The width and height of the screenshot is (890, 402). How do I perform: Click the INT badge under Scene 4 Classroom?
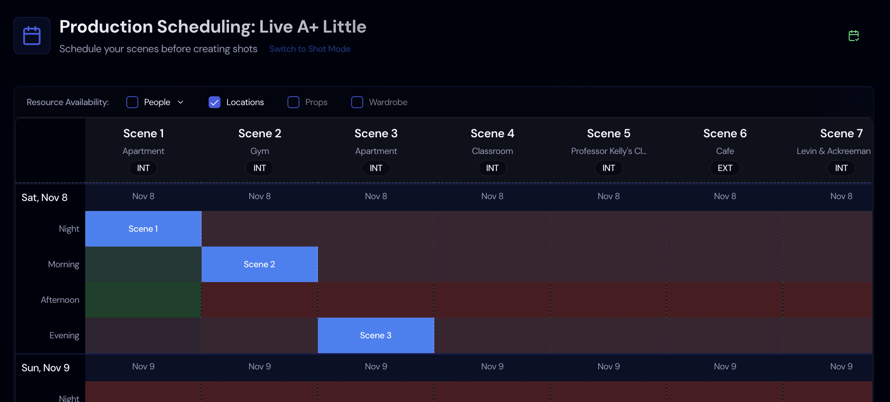point(492,168)
